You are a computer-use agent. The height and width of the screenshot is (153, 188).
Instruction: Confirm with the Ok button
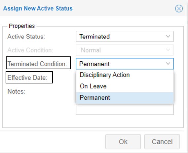pyautogui.click(x=123, y=142)
